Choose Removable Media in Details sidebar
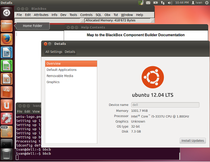 point(60,76)
